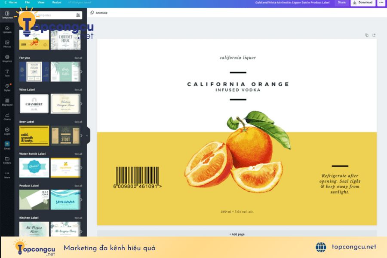Open the Emoji sidebar panel

(x=7, y=146)
